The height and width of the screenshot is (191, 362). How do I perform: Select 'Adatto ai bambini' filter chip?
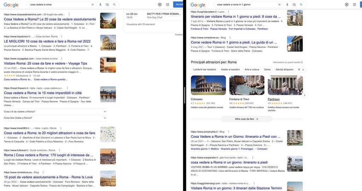230,69
